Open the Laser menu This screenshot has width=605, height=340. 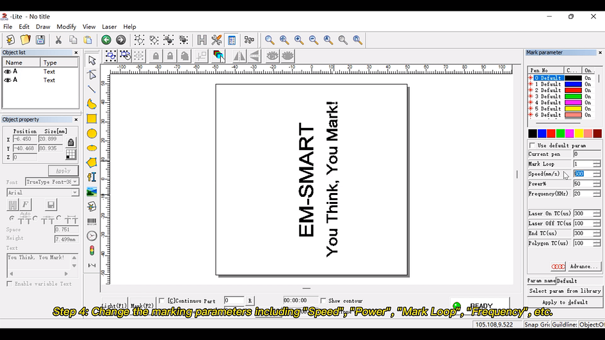tap(109, 27)
